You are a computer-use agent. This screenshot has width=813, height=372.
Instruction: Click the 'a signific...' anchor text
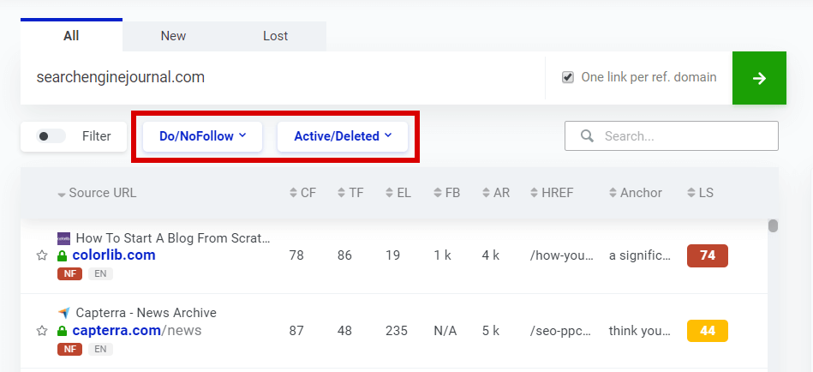(640, 255)
